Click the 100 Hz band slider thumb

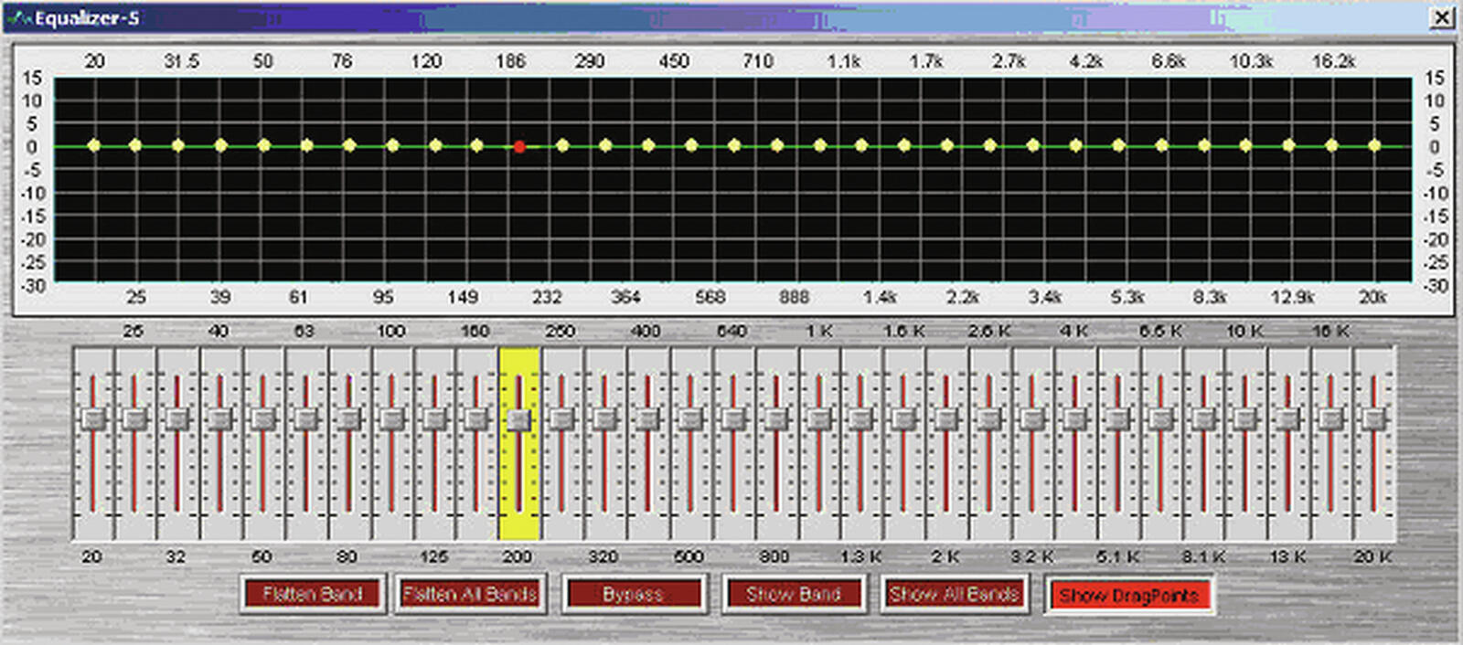(x=391, y=419)
